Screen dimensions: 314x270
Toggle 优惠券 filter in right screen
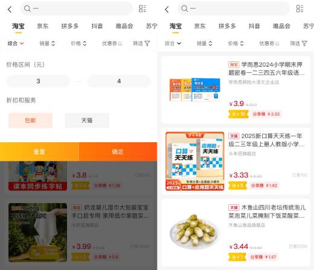269,43
